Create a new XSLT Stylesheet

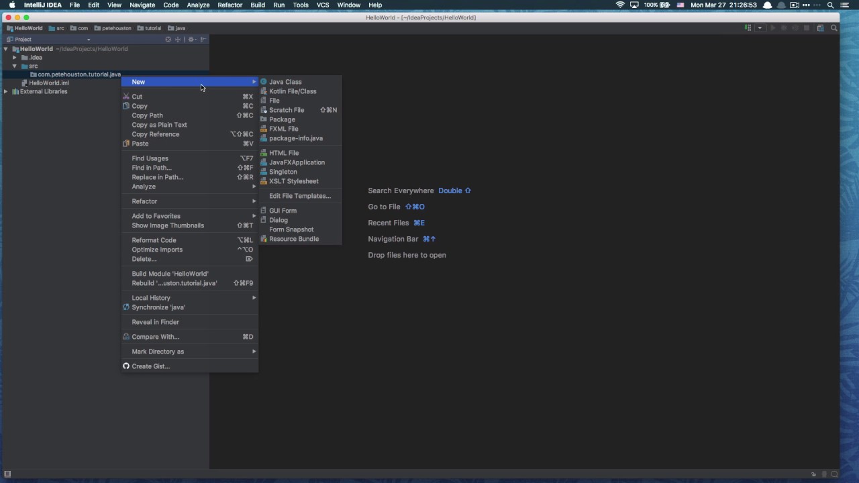pos(300,181)
